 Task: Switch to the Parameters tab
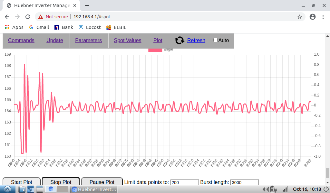(x=88, y=40)
